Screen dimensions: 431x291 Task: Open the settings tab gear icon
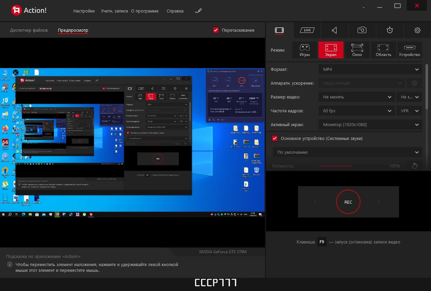point(417,30)
